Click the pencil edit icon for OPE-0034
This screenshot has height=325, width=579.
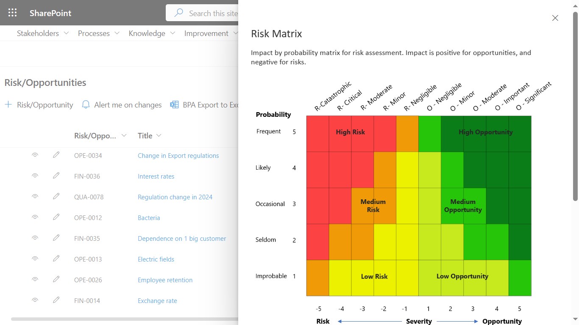pyautogui.click(x=56, y=155)
